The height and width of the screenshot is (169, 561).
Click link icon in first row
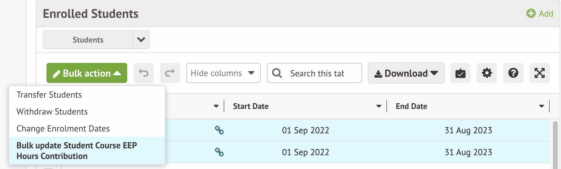(219, 130)
